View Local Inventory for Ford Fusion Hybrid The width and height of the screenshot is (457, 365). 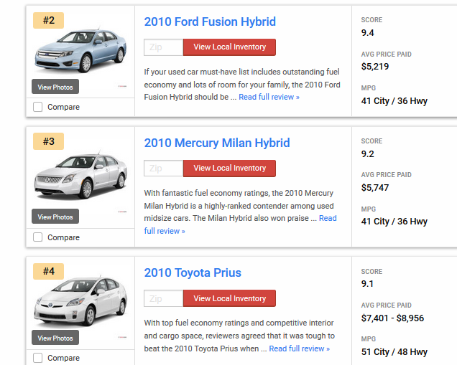pos(230,47)
